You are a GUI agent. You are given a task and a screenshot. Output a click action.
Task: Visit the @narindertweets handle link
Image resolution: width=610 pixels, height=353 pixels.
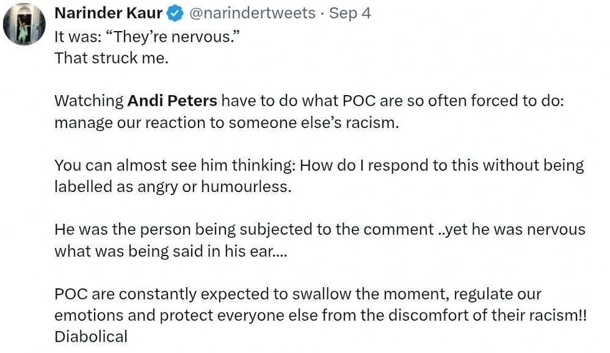click(252, 13)
